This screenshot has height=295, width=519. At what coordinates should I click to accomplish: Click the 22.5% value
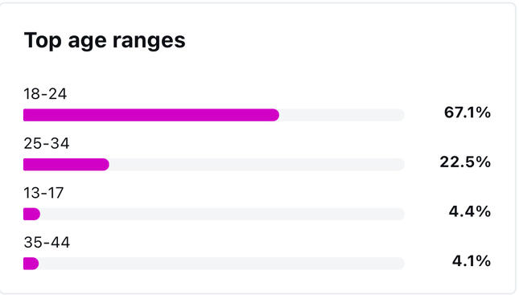465,162
